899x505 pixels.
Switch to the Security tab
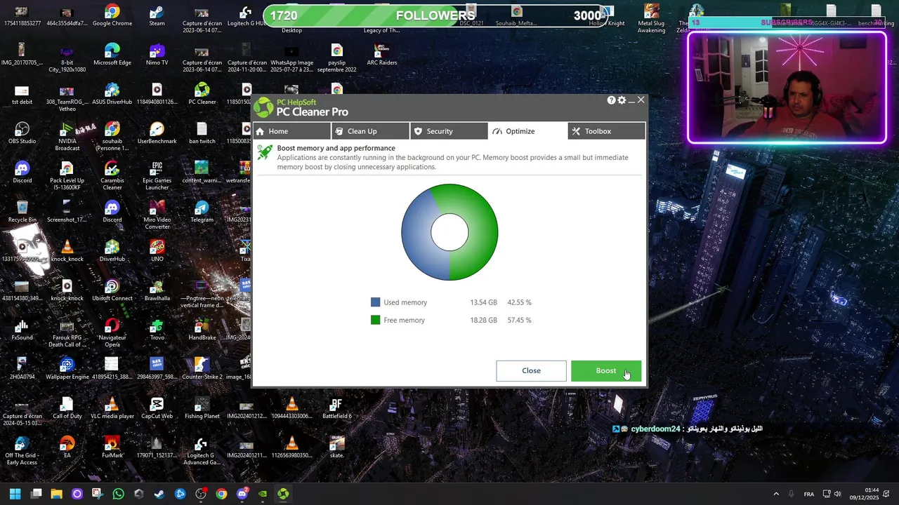click(x=449, y=131)
